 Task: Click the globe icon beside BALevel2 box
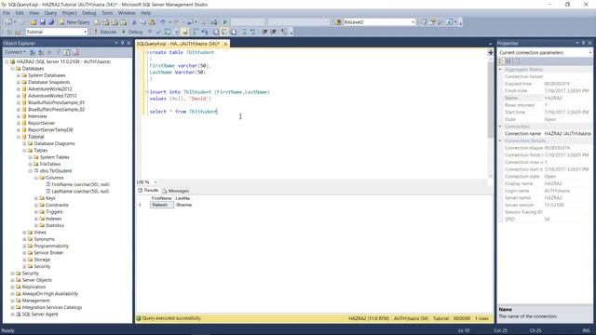(338, 22)
